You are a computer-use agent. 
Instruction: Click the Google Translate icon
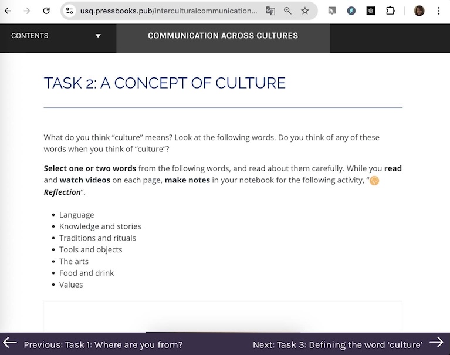point(270,11)
